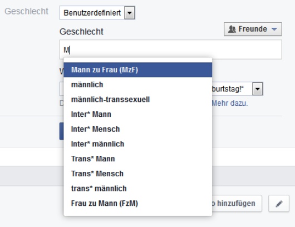This screenshot has height=227, width=295.
Task: Focus the Geschlecht text input field
Action: (171, 50)
